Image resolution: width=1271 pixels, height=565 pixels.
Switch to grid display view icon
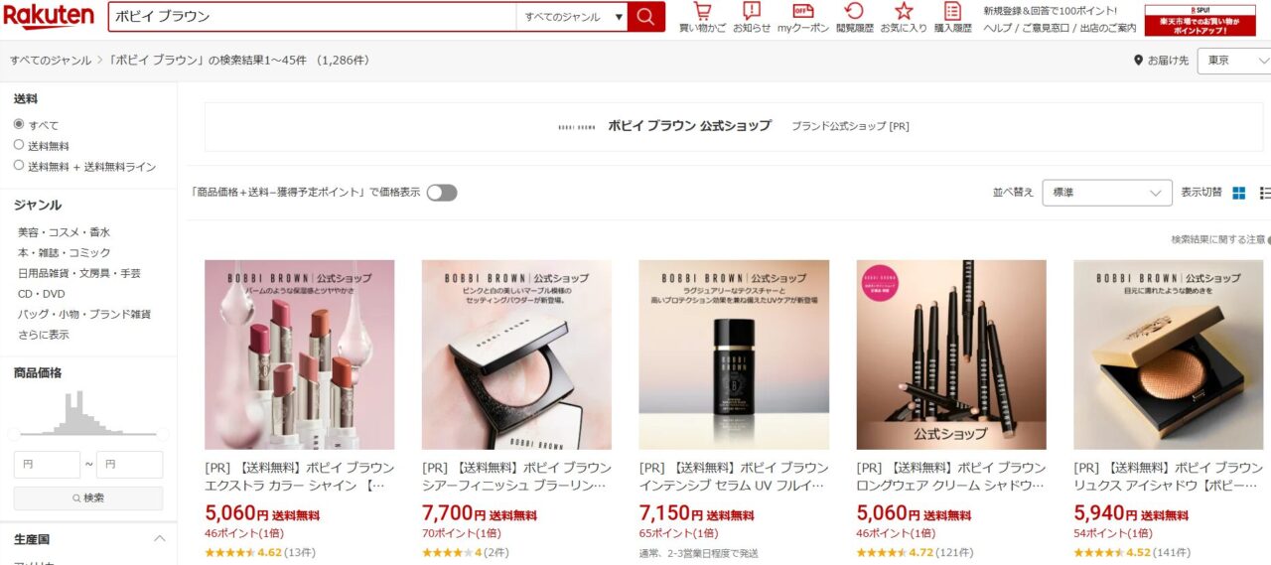[1239, 193]
